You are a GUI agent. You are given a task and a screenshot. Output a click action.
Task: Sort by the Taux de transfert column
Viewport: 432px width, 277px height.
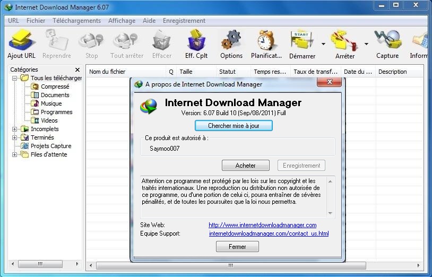click(x=316, y=72)
